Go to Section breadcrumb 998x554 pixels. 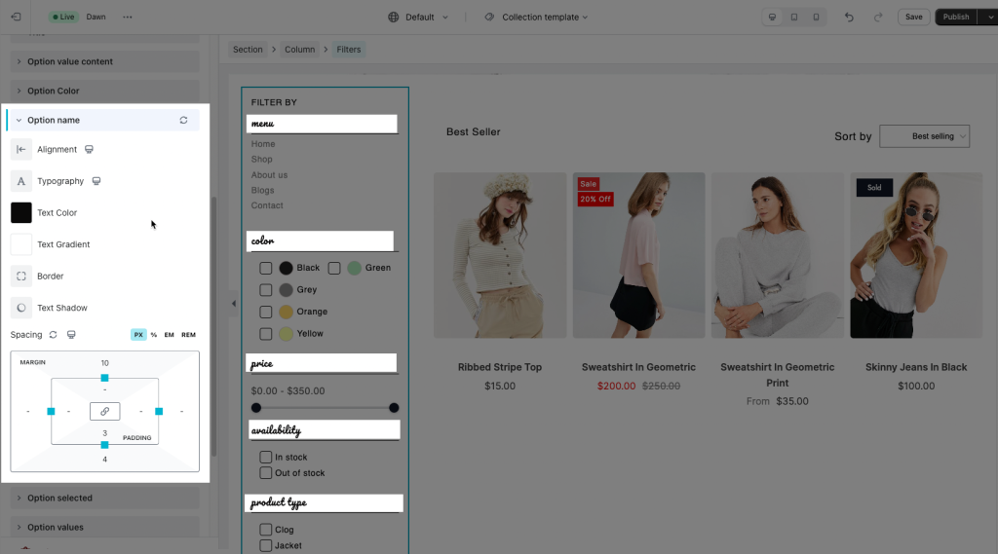pyautogui.click(x=248, y=50)
